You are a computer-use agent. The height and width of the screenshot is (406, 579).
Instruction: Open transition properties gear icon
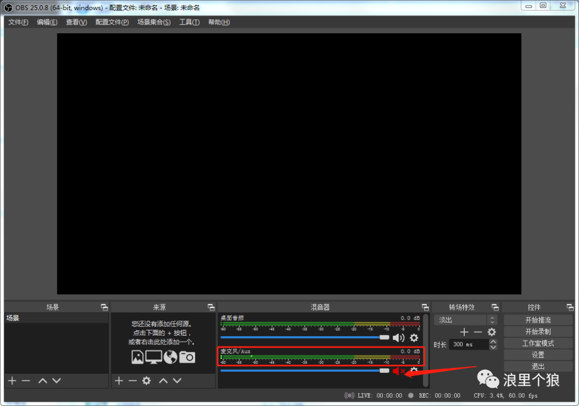pyautogui.click(x=492, y=332)
